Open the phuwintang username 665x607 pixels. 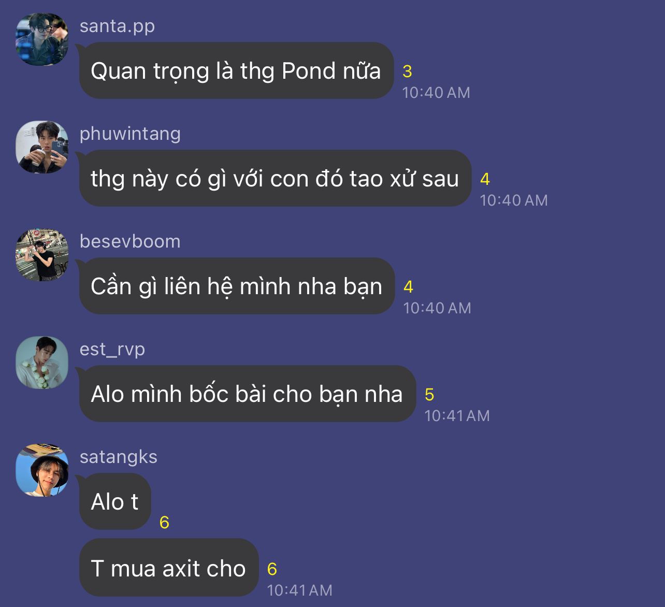click(130, 134)
